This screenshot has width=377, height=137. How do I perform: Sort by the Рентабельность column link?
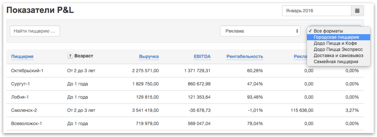(245, 57)
